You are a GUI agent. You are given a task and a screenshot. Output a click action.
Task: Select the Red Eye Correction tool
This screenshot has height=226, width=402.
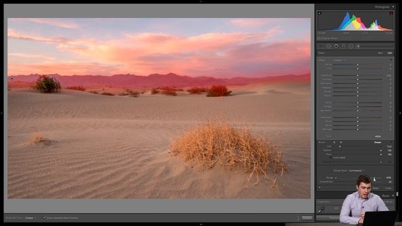[x=336, y=46]
